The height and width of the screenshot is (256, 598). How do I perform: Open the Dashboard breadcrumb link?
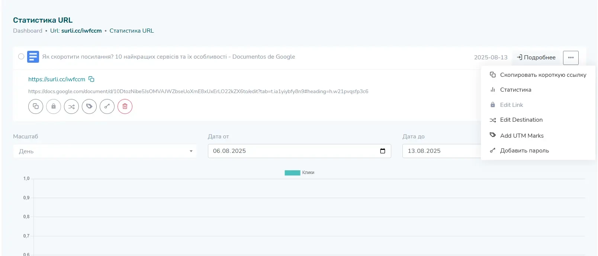pyautogui.click(x=28, y=31)
